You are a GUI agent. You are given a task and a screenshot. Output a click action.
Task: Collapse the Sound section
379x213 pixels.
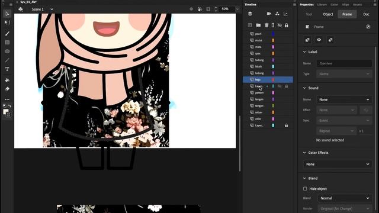point(304,88)
